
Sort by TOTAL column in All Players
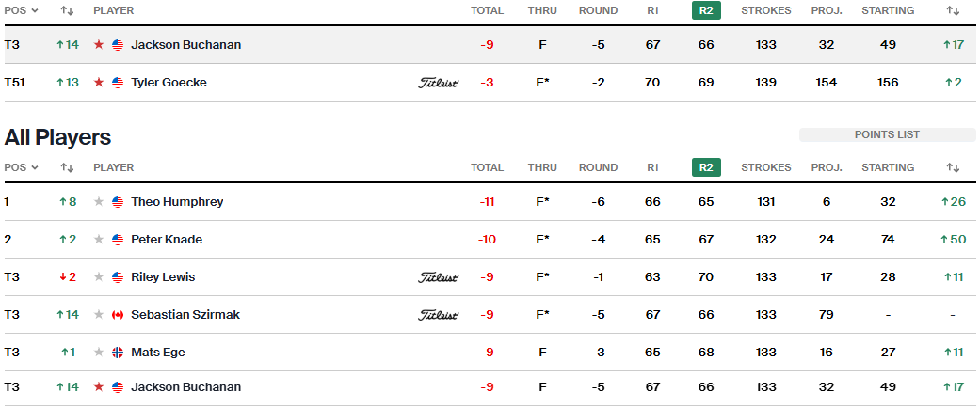(x=487, y=168)
